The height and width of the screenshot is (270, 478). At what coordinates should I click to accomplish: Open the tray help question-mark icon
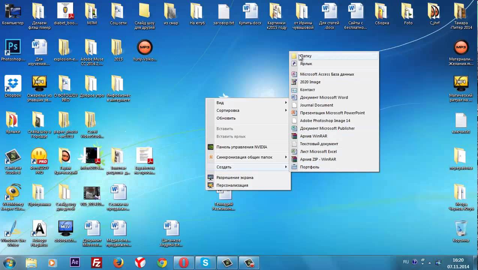(x=415, y=262)
